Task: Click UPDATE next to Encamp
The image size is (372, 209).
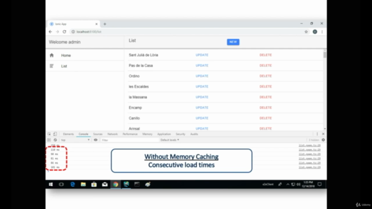Action: [x=202, y=107]
